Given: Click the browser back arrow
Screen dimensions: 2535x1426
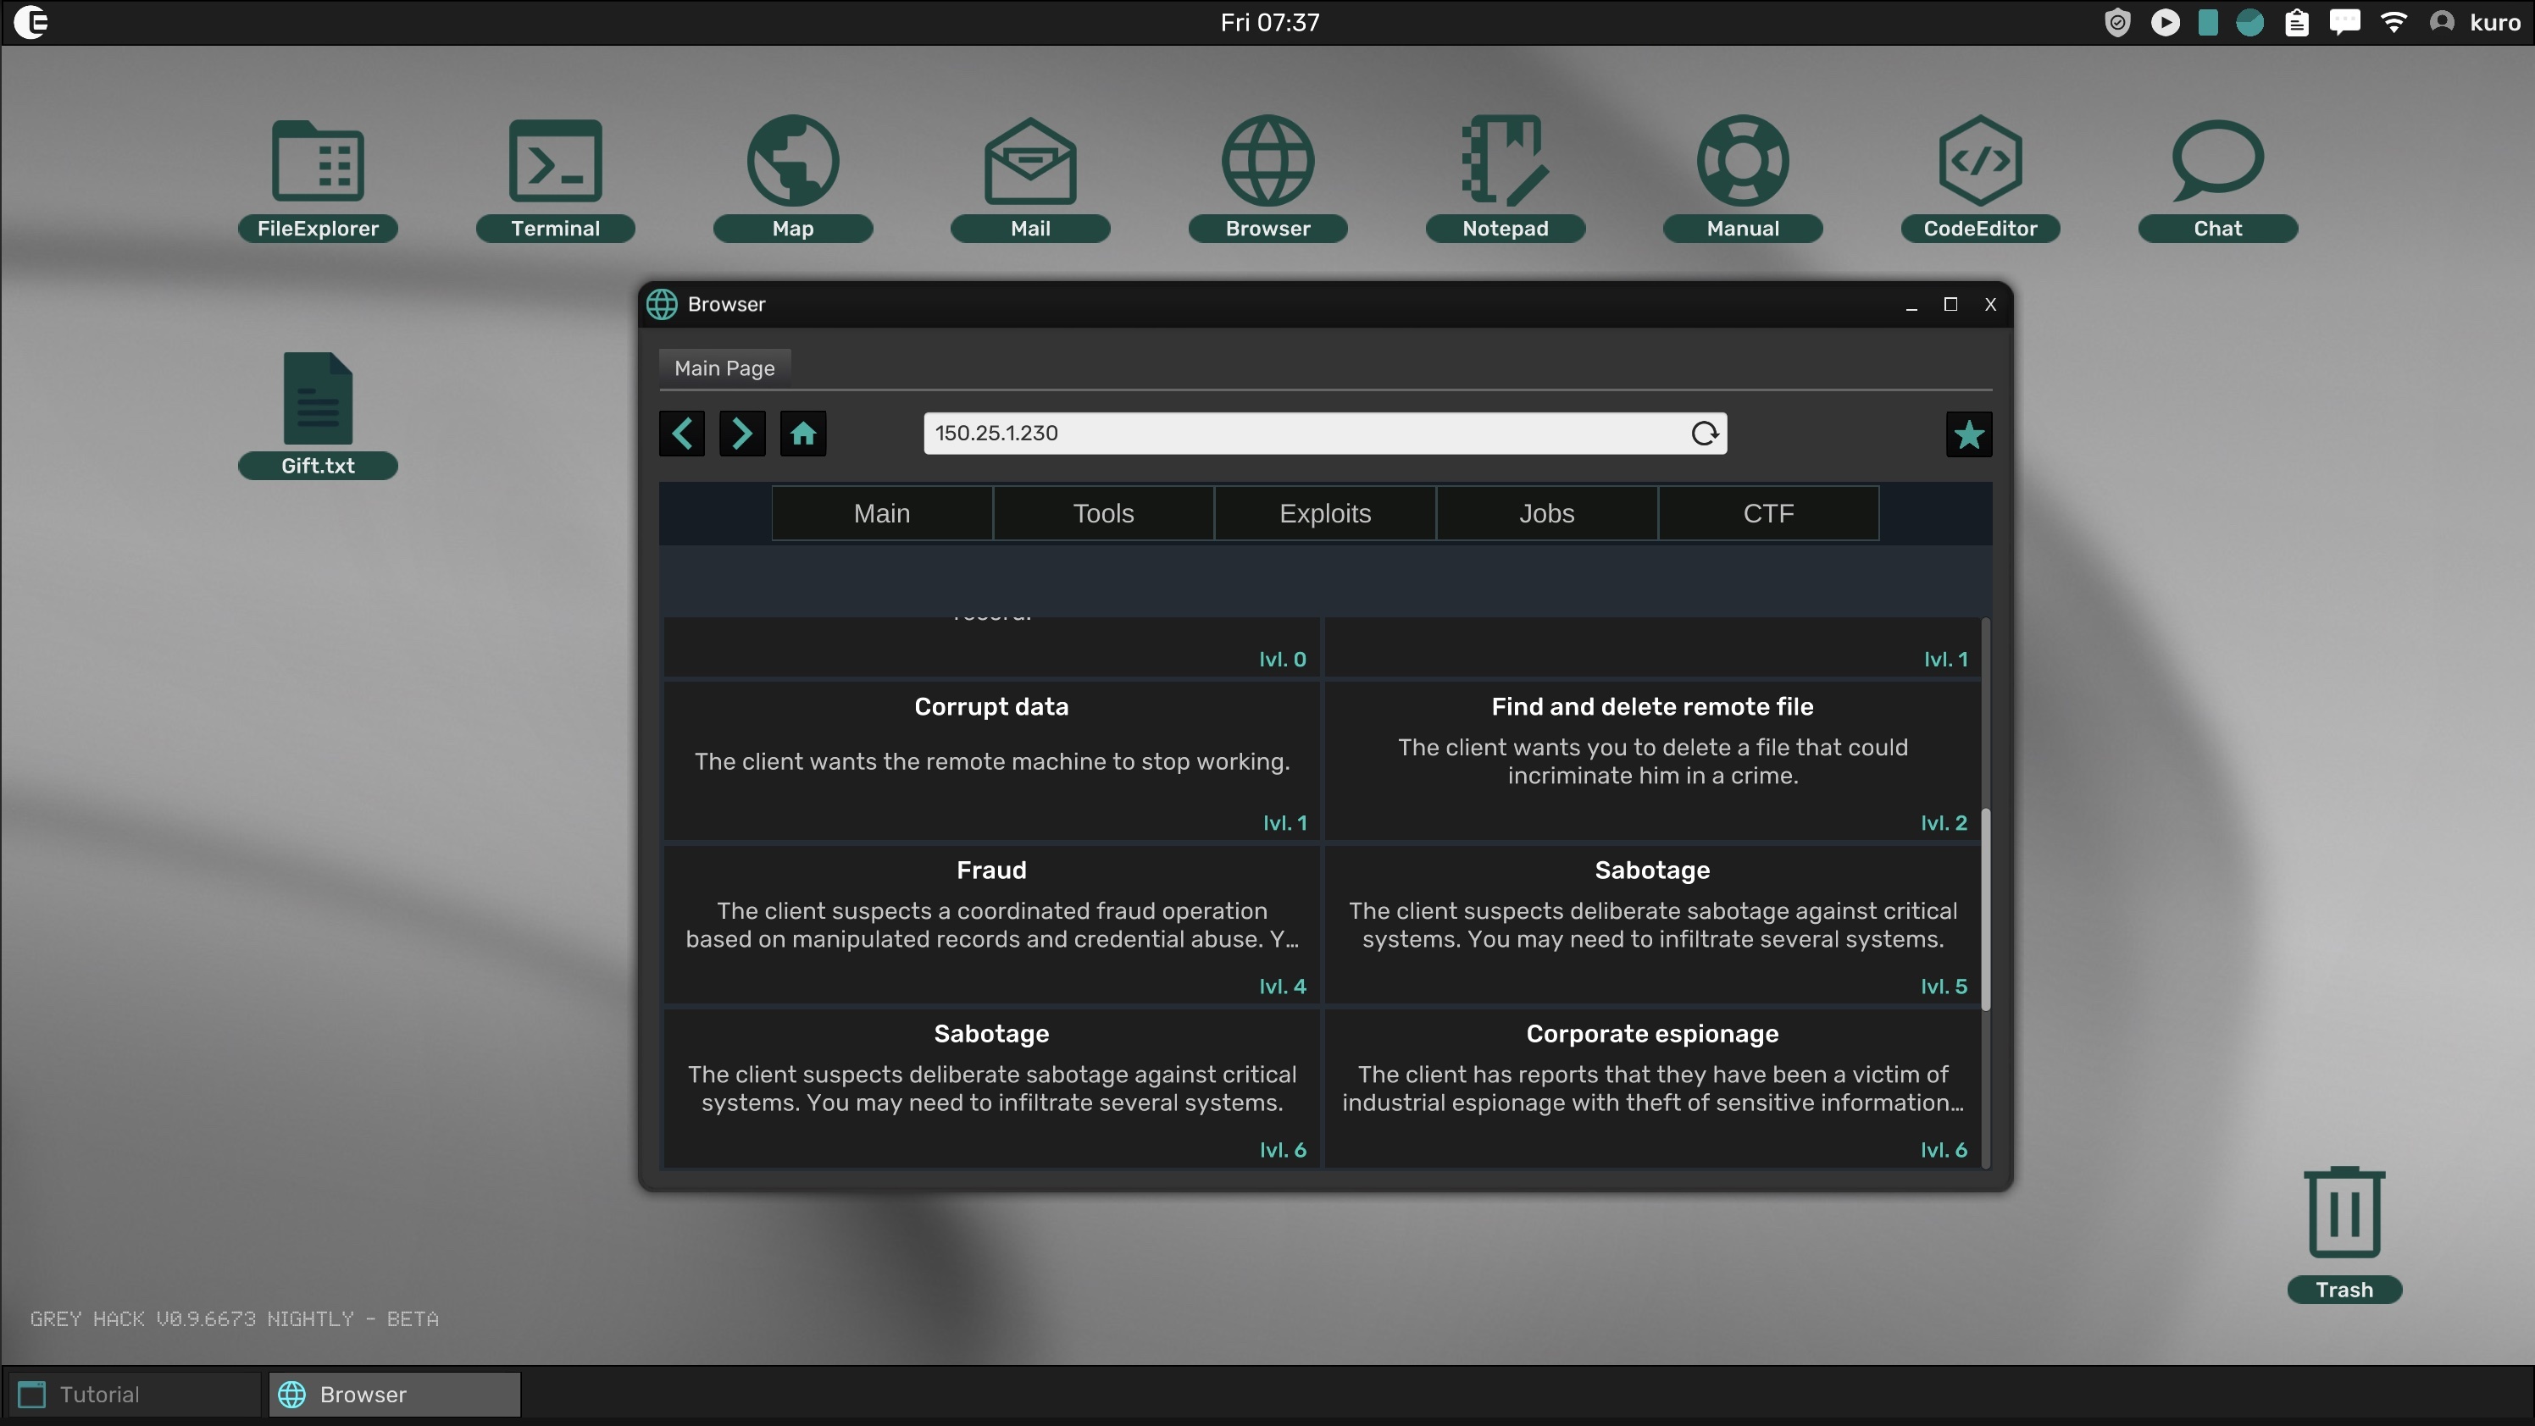Looking at the screenshot, I should point(682,434).
